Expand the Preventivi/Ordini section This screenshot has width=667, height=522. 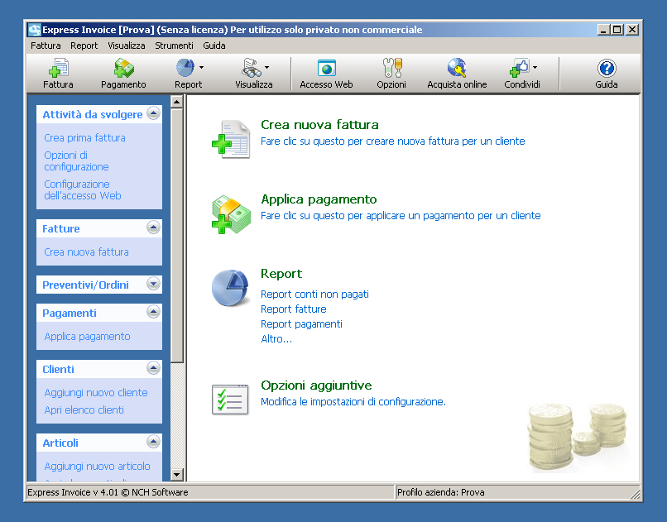(x=153, y=284)
